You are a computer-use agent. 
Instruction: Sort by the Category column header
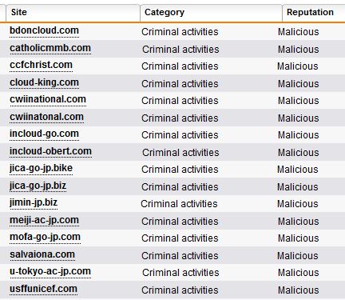coord(211,13)
